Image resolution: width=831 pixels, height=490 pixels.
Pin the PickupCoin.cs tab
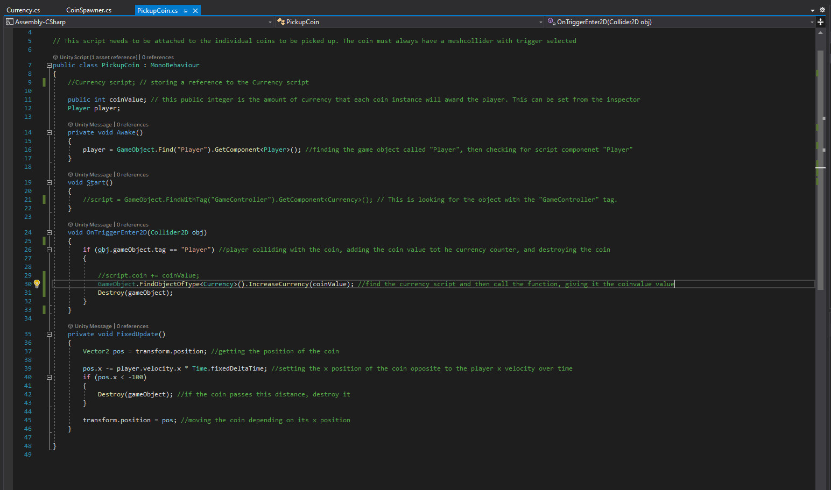coord(185,11)
